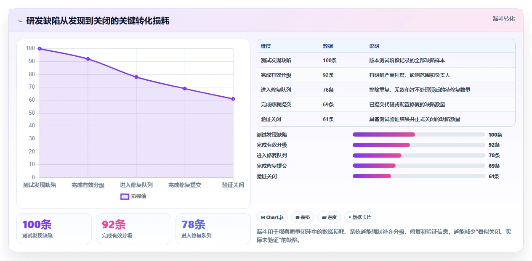Click the description 版本测试阶段记录的全部缺陷样本
This screenshot has width=532, height=261.
pyautogui.click(x=407, y=61)
